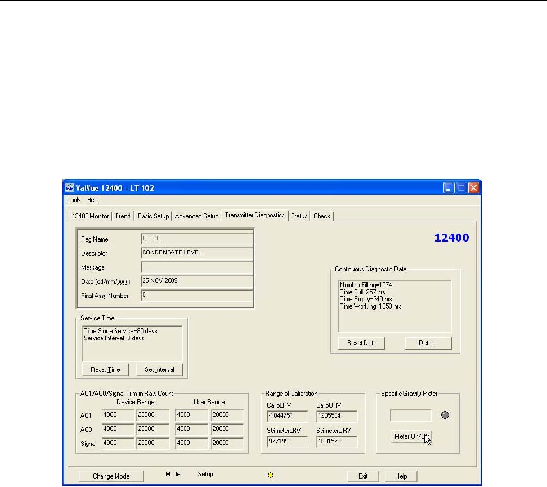Click the Change Mode button
547x487 pixels.
111,476
